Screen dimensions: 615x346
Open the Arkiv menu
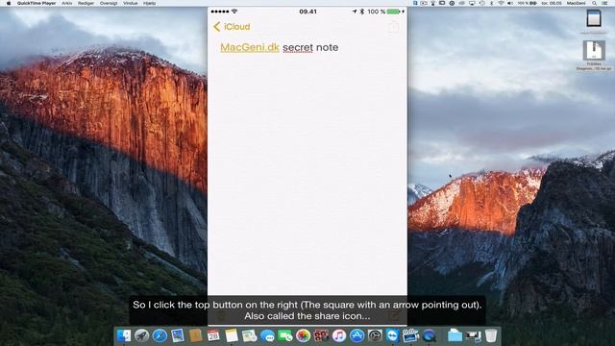[x=67, y=3]
